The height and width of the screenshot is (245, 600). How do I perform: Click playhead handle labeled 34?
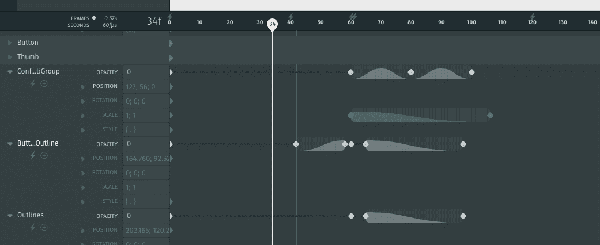click(272, 24)
